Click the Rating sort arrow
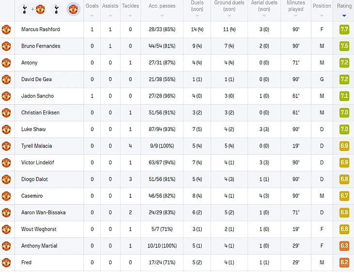 (344, 16)
